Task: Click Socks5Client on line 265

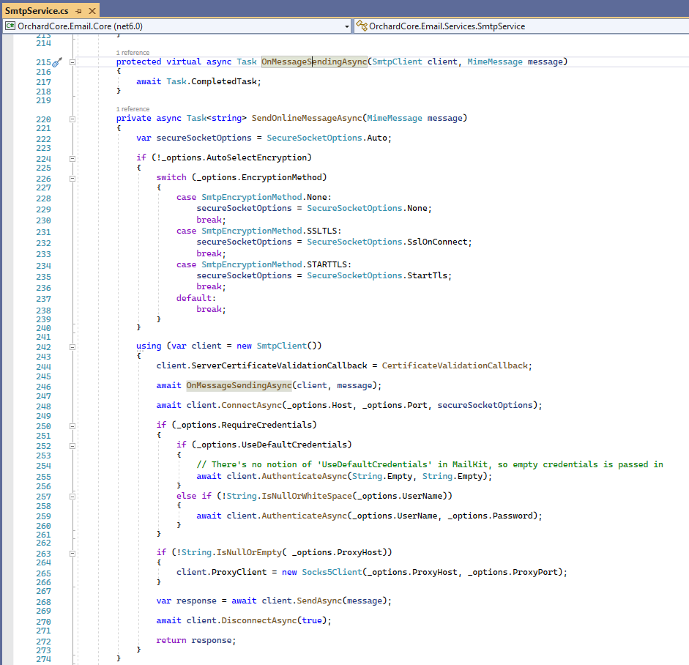Action: 332,572
